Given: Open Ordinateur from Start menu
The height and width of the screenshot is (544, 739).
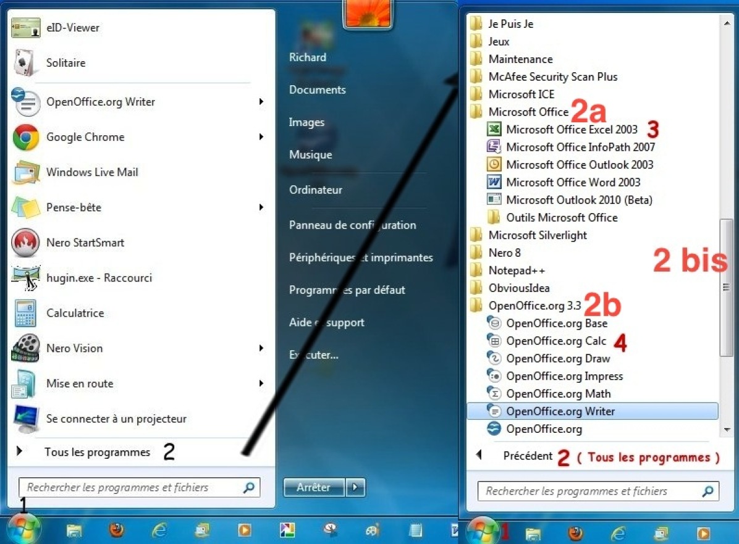Looking at the screenshot, I should pyautogui.click(x=316, y=190).
